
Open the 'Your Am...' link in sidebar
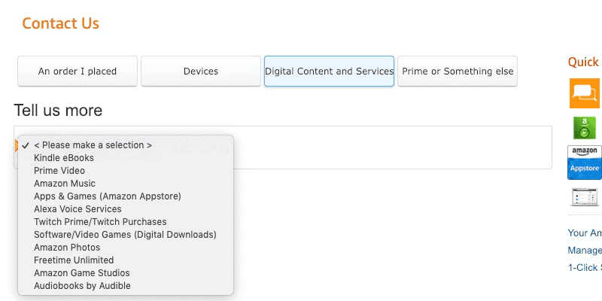585,233
